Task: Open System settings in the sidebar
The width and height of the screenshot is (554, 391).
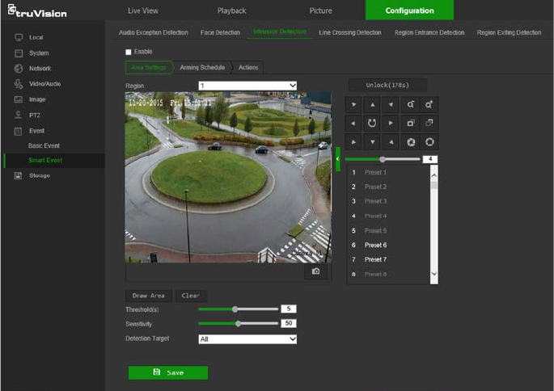Action: [39, 53]
